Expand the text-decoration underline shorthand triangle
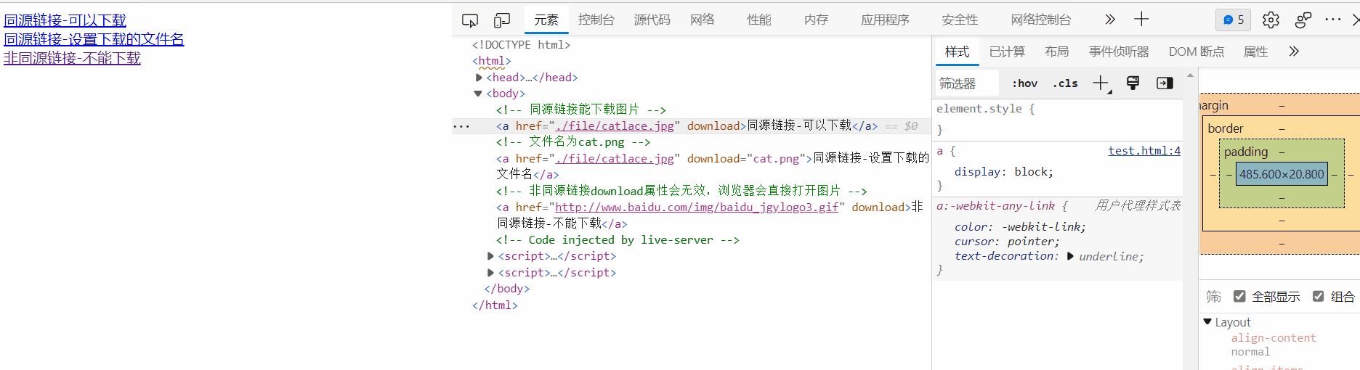This screenshot has height=370, width=1360. tap(1070, 256)
